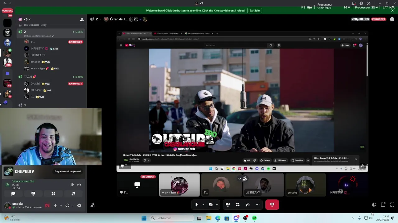Select user smooks in channel list
398x223 pixels.
point(51,62)
